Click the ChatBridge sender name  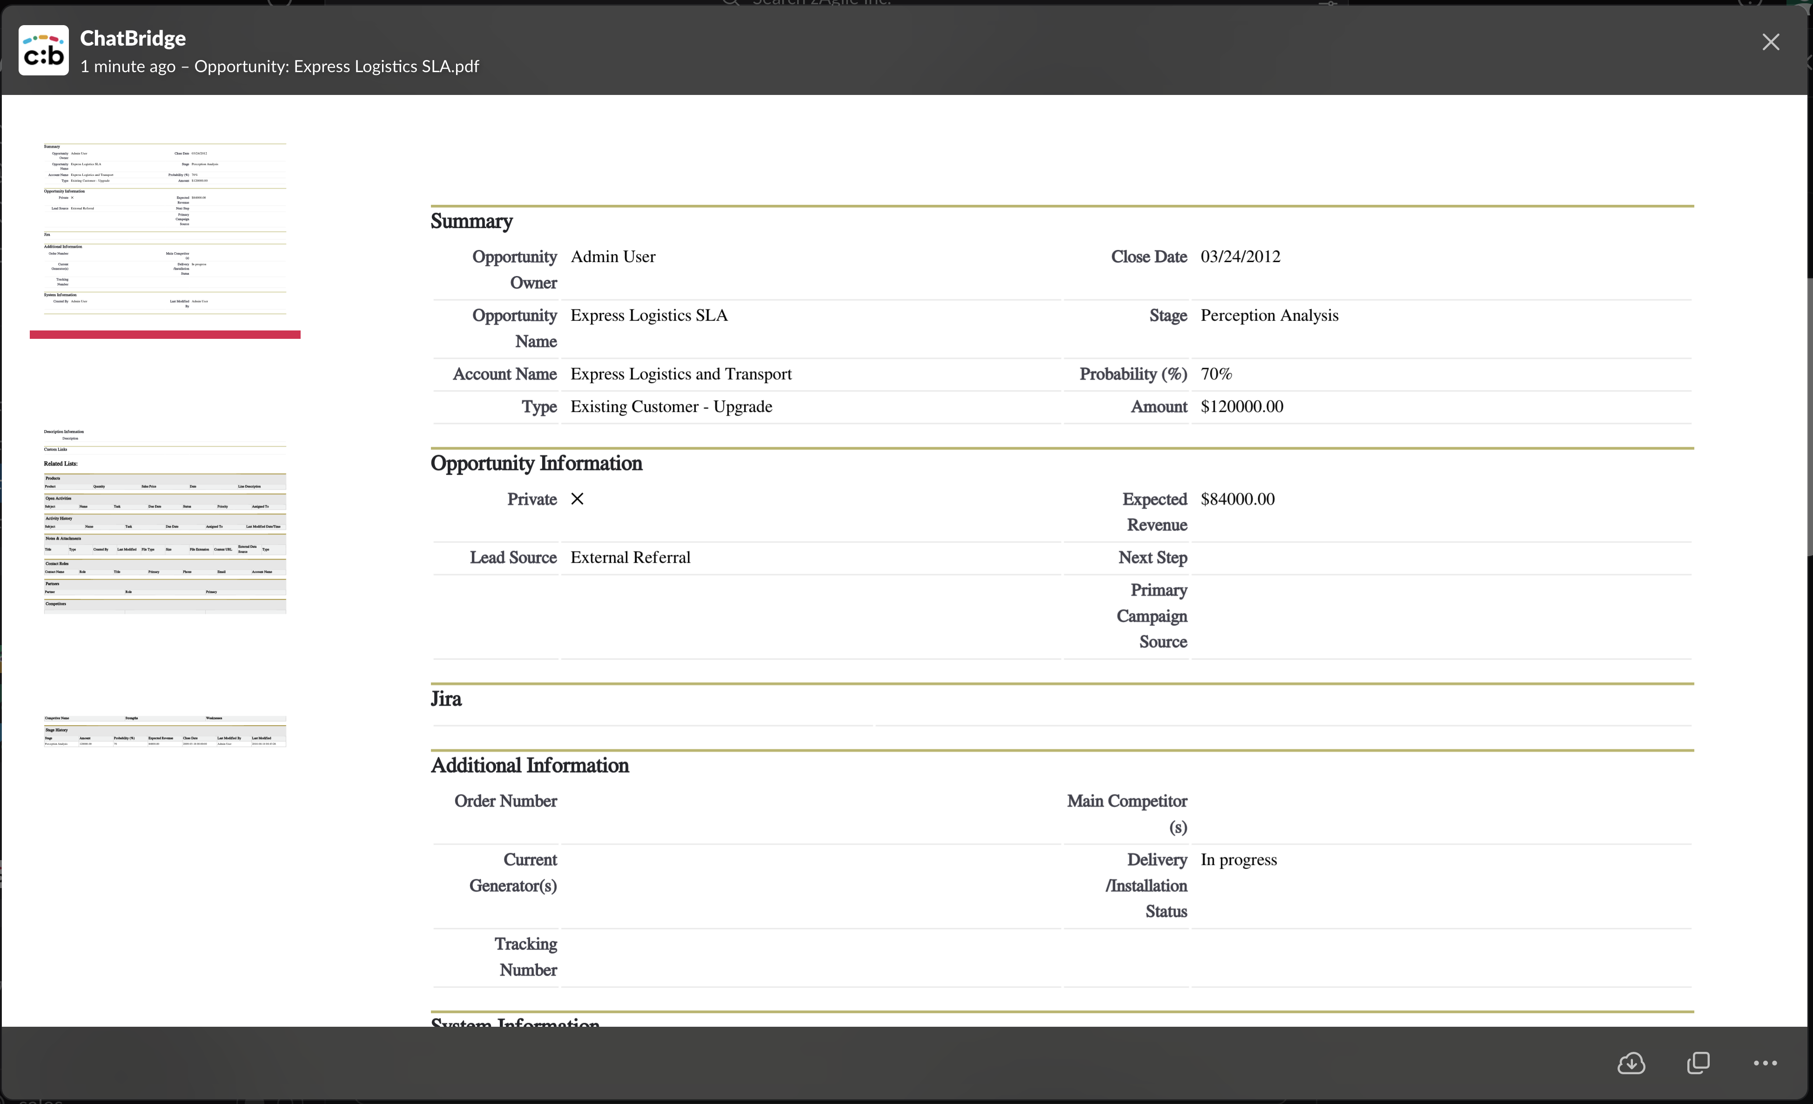133,38
